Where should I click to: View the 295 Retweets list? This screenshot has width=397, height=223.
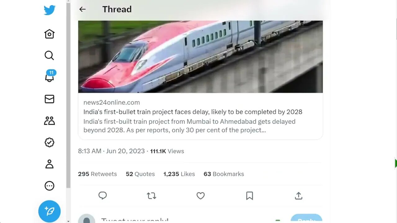click(97, 174)
